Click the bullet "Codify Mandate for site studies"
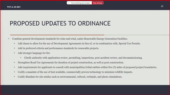This screenshot has height=95, width=170. (x=70, y=77)
